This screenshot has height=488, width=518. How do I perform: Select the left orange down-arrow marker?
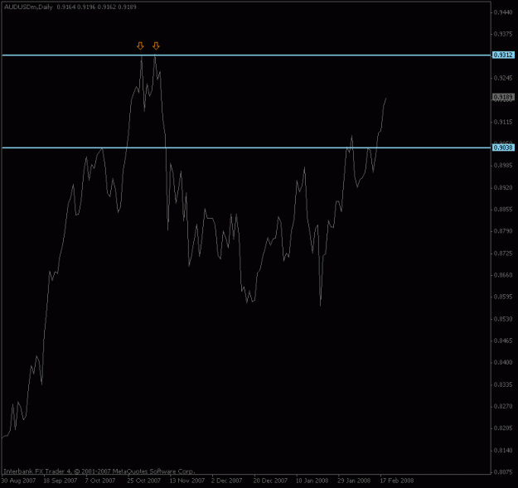pyautogui.click(x=140, y=46)
